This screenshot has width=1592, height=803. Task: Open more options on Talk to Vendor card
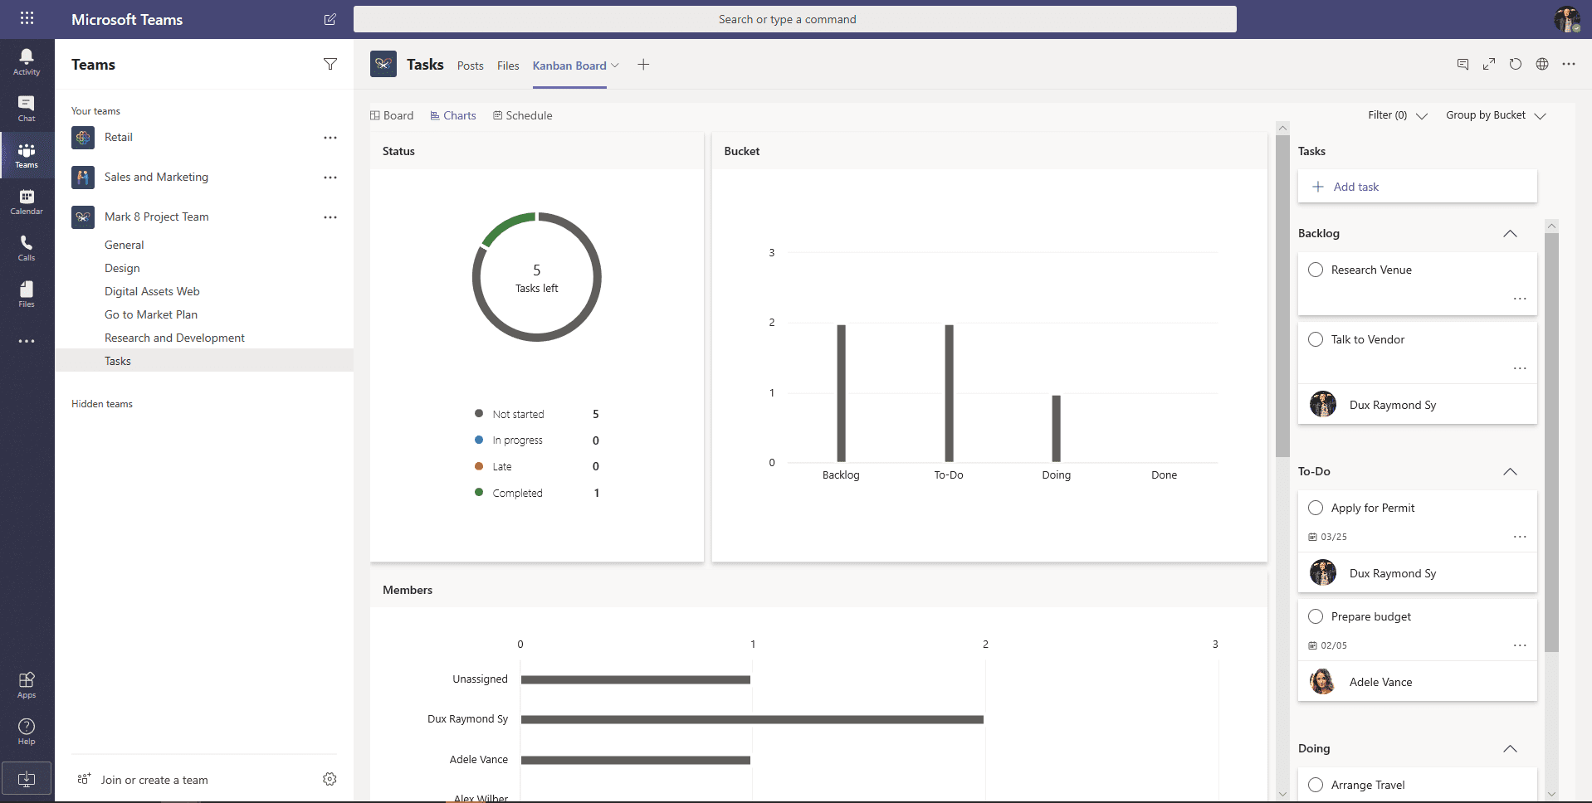[x=1520, y=368]
